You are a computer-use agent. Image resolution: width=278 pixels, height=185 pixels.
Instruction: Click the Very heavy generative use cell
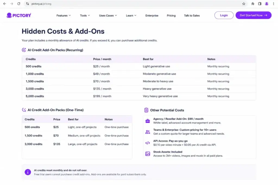coord(160,96)
